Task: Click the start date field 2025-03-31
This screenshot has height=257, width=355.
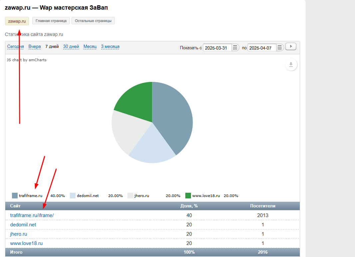Action: pyautogui.click(x=216, y=48)
